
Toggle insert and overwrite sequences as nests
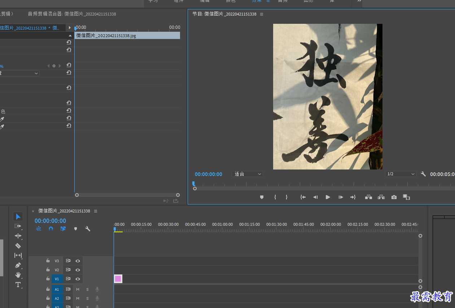pyautogui.click(x=39, y=229)
